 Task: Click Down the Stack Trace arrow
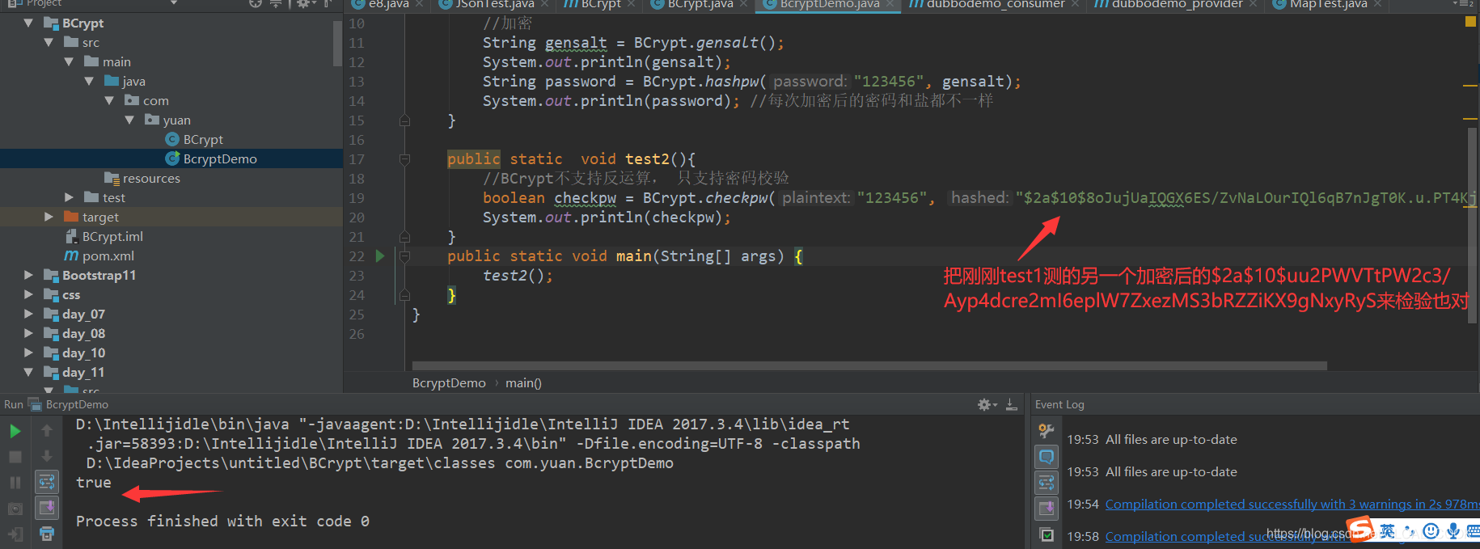[47, 456]
